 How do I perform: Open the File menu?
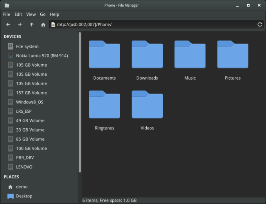[x=7, y=14]
